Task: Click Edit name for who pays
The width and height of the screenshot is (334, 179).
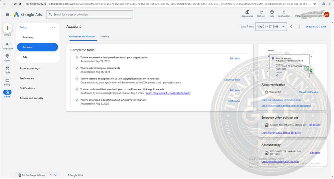Action: (x=234, y=101)
